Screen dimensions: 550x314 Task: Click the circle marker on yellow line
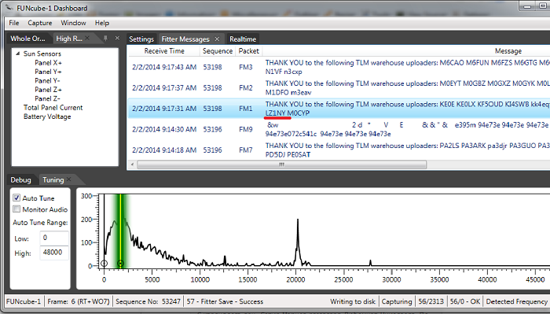(x=120, y=264)
